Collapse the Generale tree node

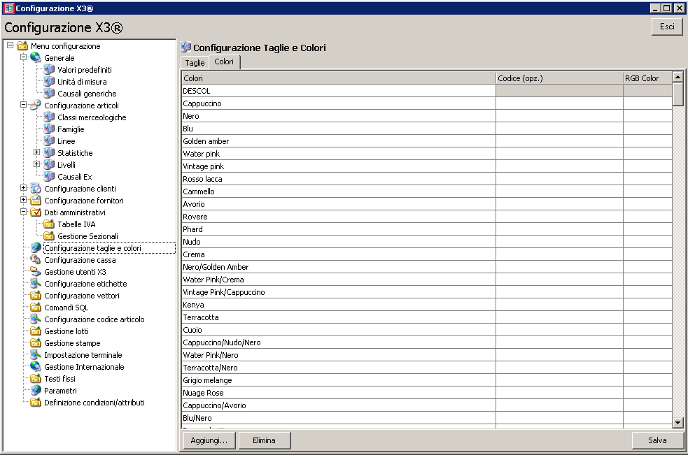pyautogui.click(x=24, y=57)
